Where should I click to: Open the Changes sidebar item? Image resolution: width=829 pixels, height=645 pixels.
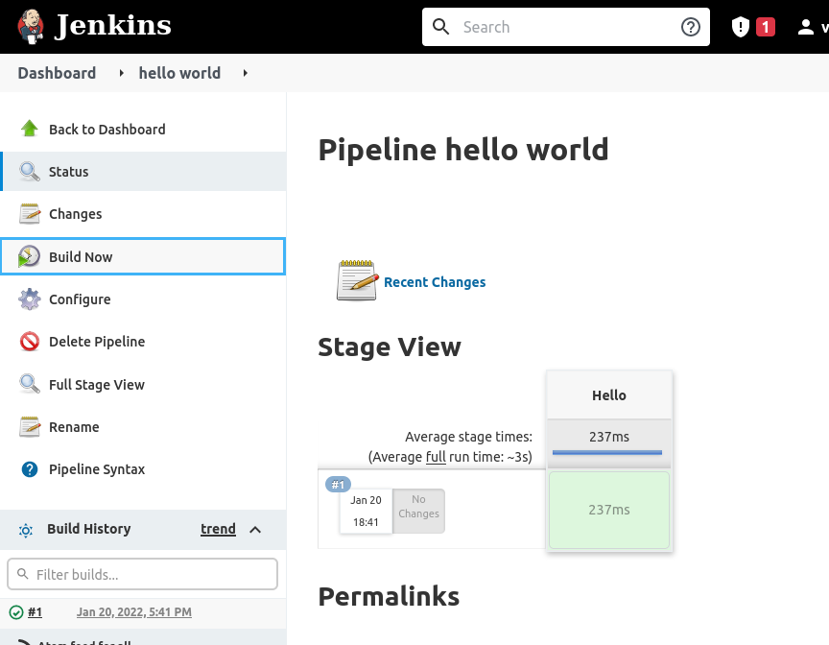tap(75, 214)
